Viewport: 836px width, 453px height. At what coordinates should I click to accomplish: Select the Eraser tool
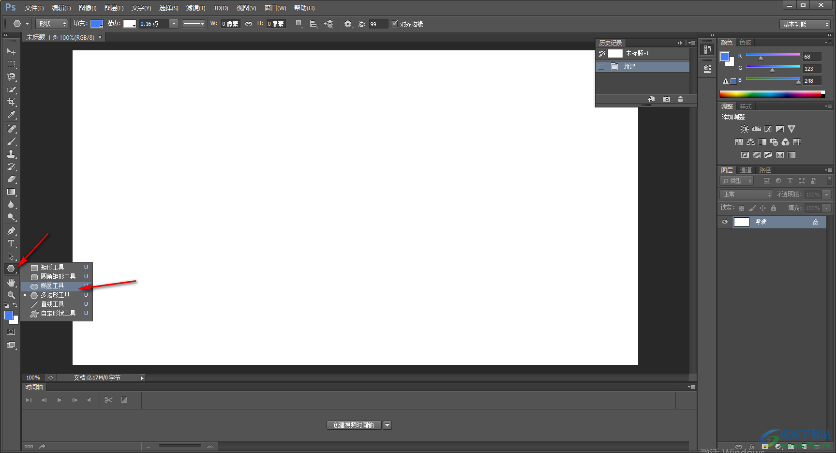11,179
